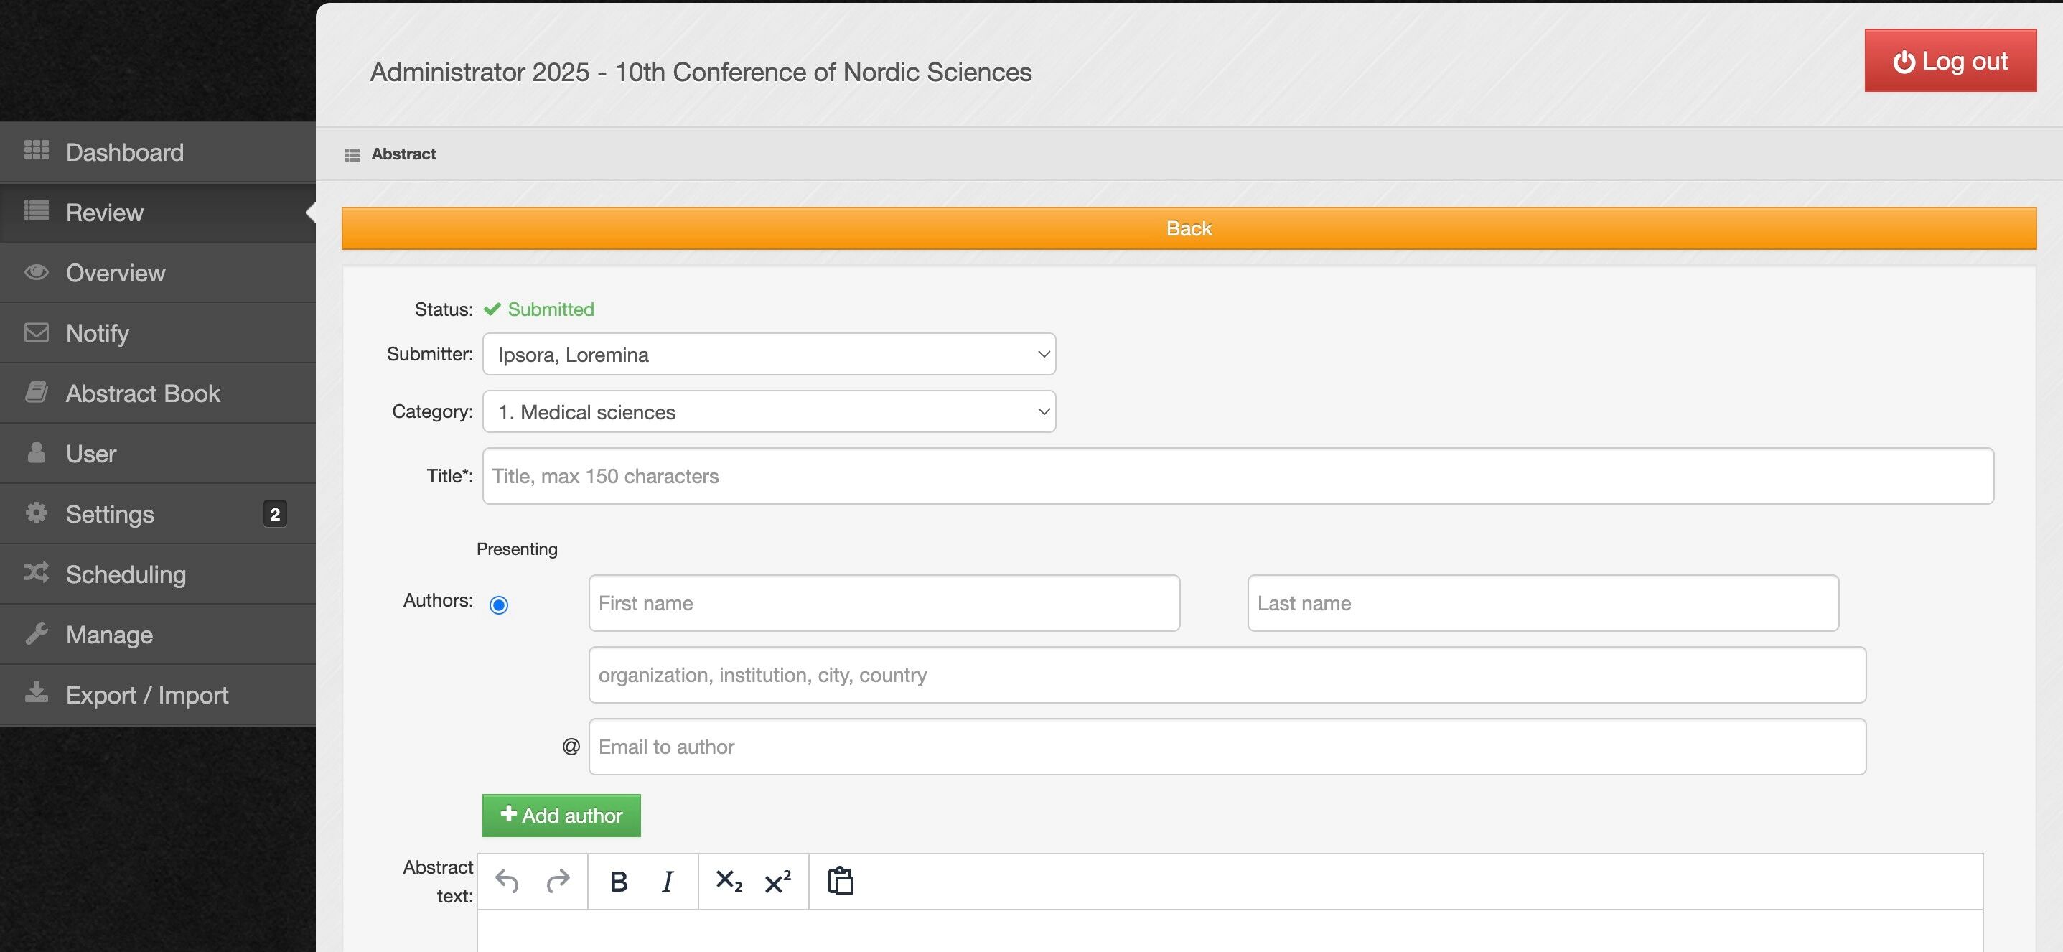Open the Category dropdown
2063x952 pixels.
pos(769,411)
